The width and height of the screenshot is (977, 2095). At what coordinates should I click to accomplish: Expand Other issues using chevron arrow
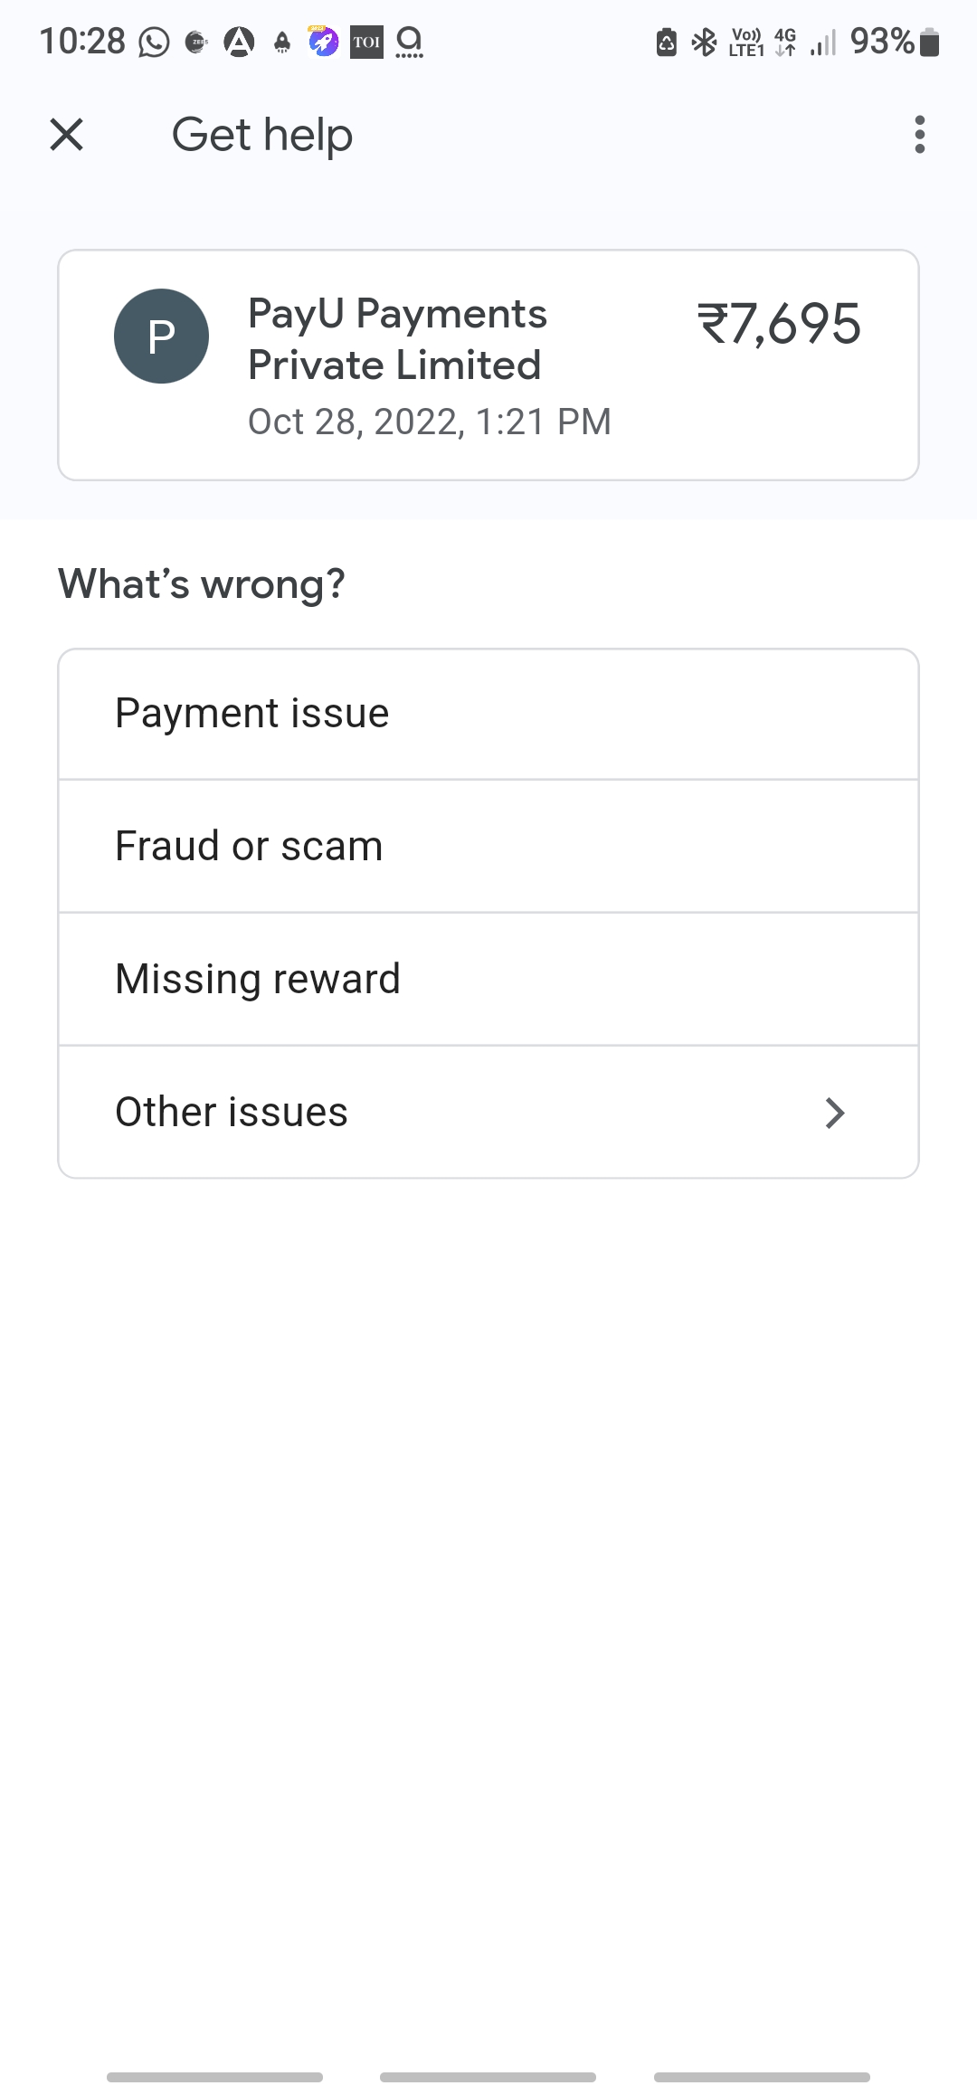835,1113
